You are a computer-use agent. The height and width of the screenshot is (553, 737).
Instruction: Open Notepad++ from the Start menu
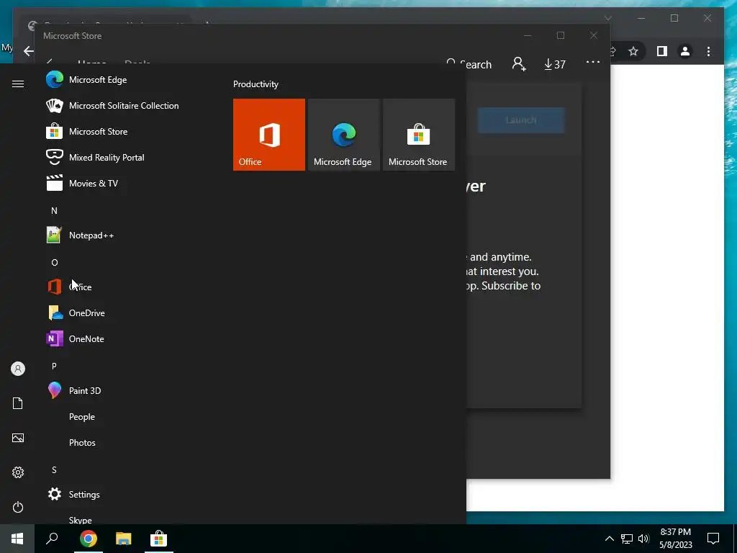[81, 235]
